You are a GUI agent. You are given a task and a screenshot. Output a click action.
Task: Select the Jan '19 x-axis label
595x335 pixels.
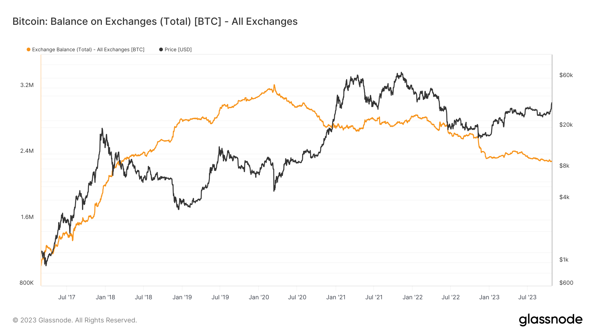[182, 297]
